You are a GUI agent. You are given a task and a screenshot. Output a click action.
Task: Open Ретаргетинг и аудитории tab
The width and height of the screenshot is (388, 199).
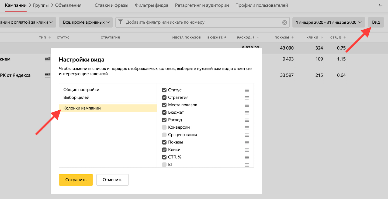tap(202, 5)
